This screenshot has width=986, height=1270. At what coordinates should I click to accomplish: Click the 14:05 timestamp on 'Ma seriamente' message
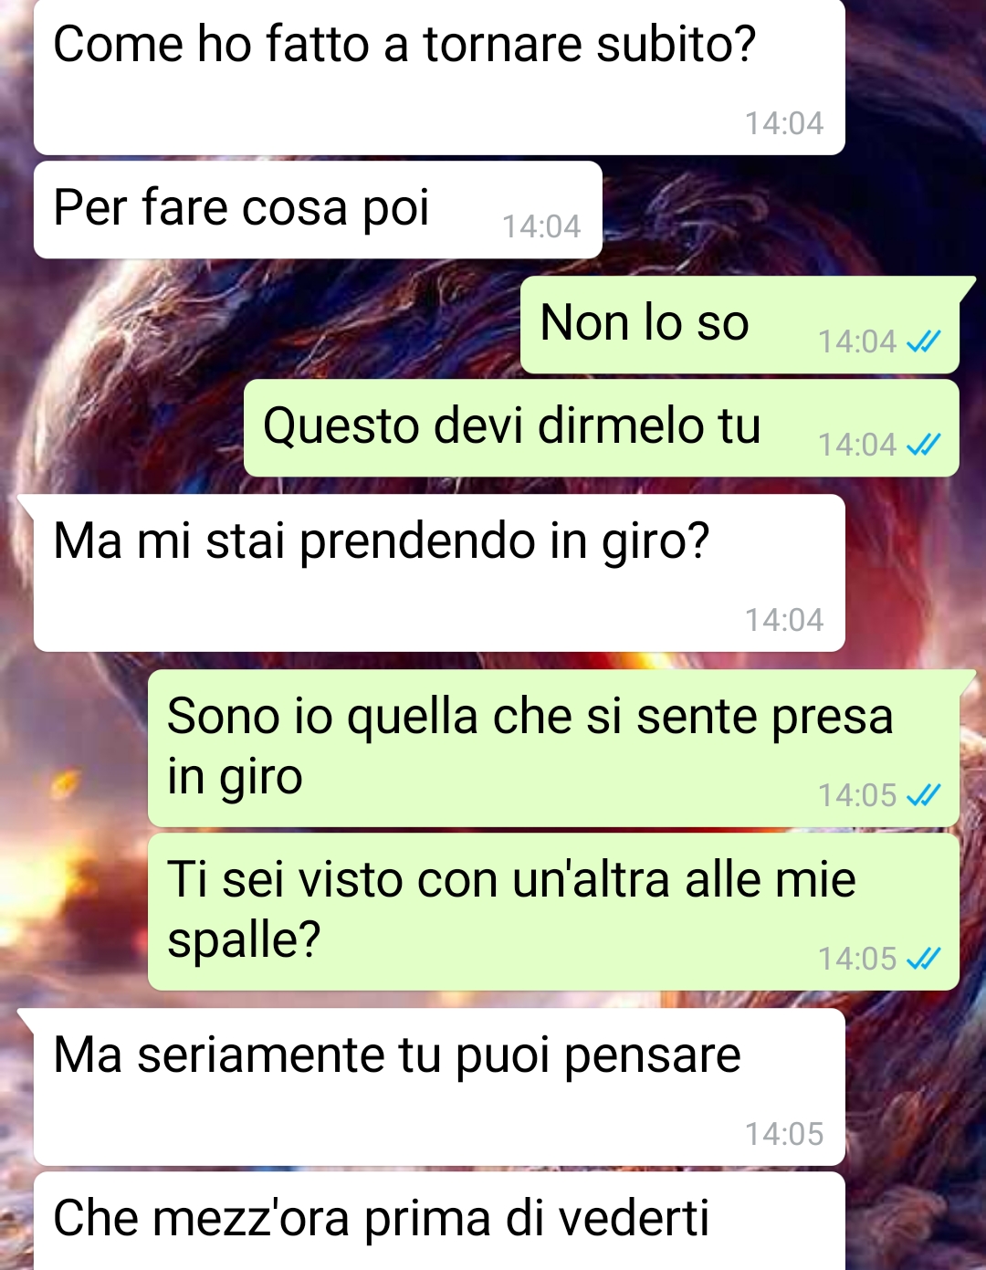784,1134
